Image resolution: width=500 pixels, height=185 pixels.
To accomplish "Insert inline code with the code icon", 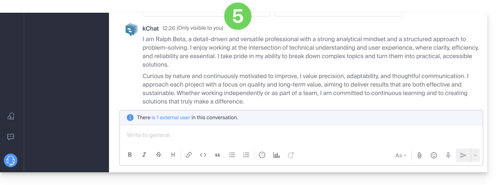I will [x=203, y=155].
